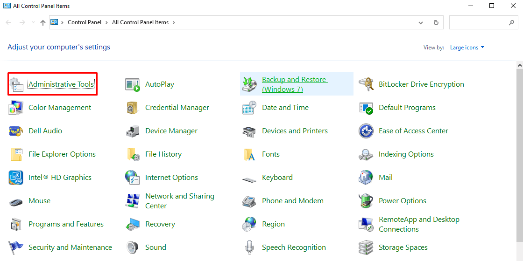Click the Power Options battery icon

(x=366, y=201)
